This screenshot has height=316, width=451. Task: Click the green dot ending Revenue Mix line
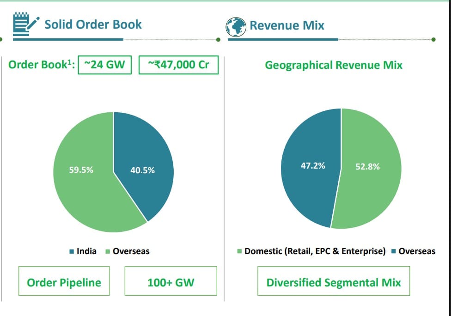433,39
